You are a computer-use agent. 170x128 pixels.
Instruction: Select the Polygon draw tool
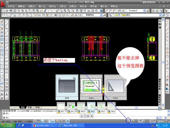[x=7, y=39]
